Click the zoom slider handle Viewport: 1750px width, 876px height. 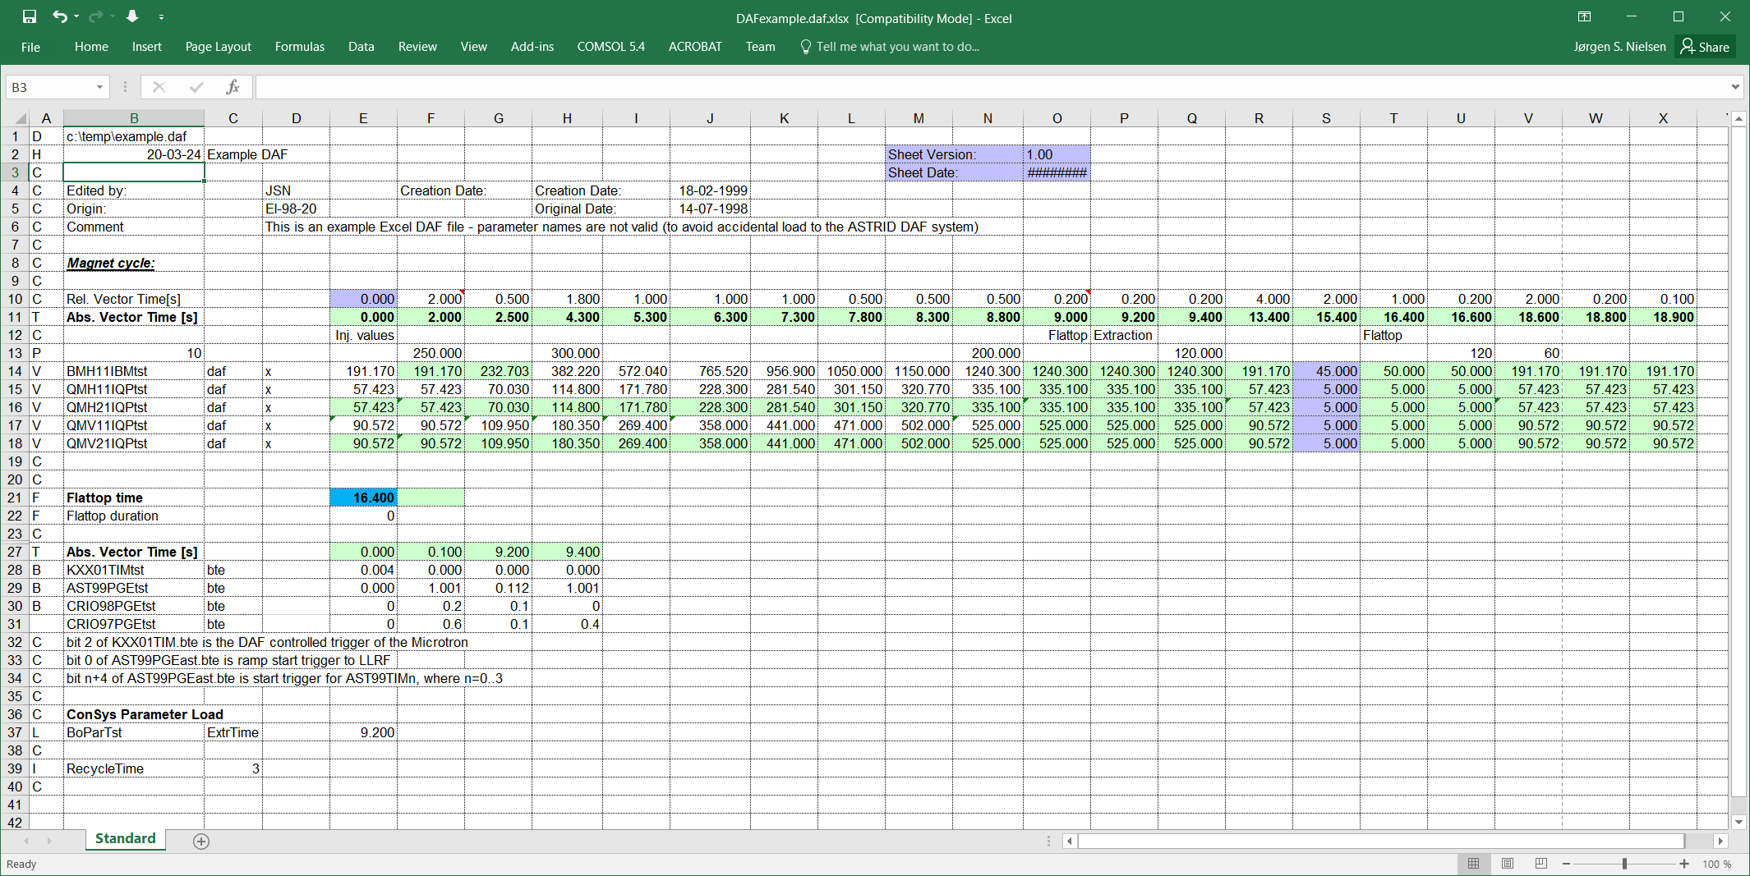(1624, 864)
